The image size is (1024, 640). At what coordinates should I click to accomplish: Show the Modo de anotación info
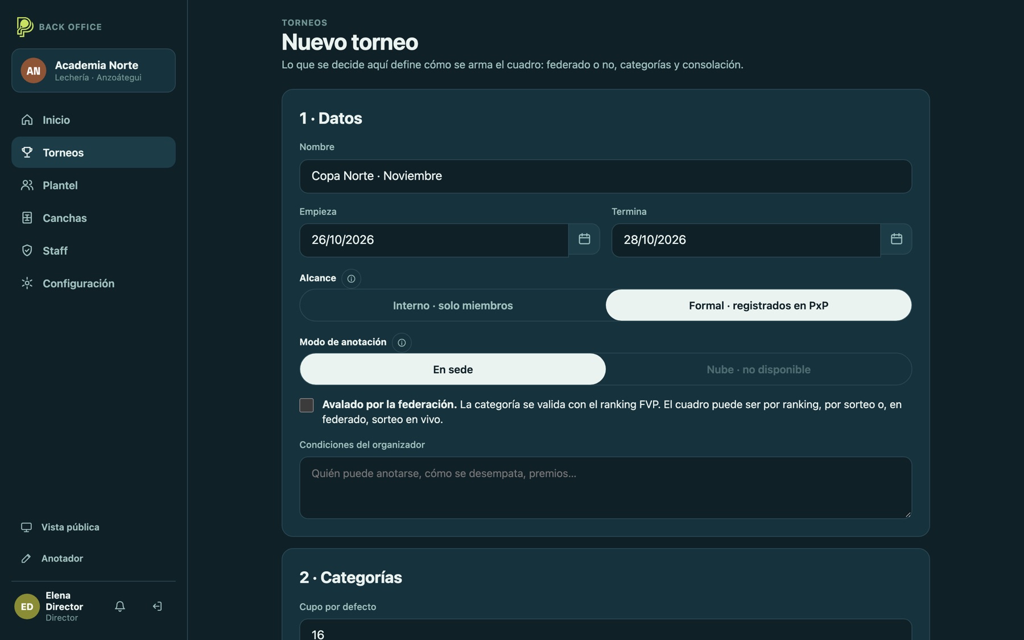click(x=402, y=342)
